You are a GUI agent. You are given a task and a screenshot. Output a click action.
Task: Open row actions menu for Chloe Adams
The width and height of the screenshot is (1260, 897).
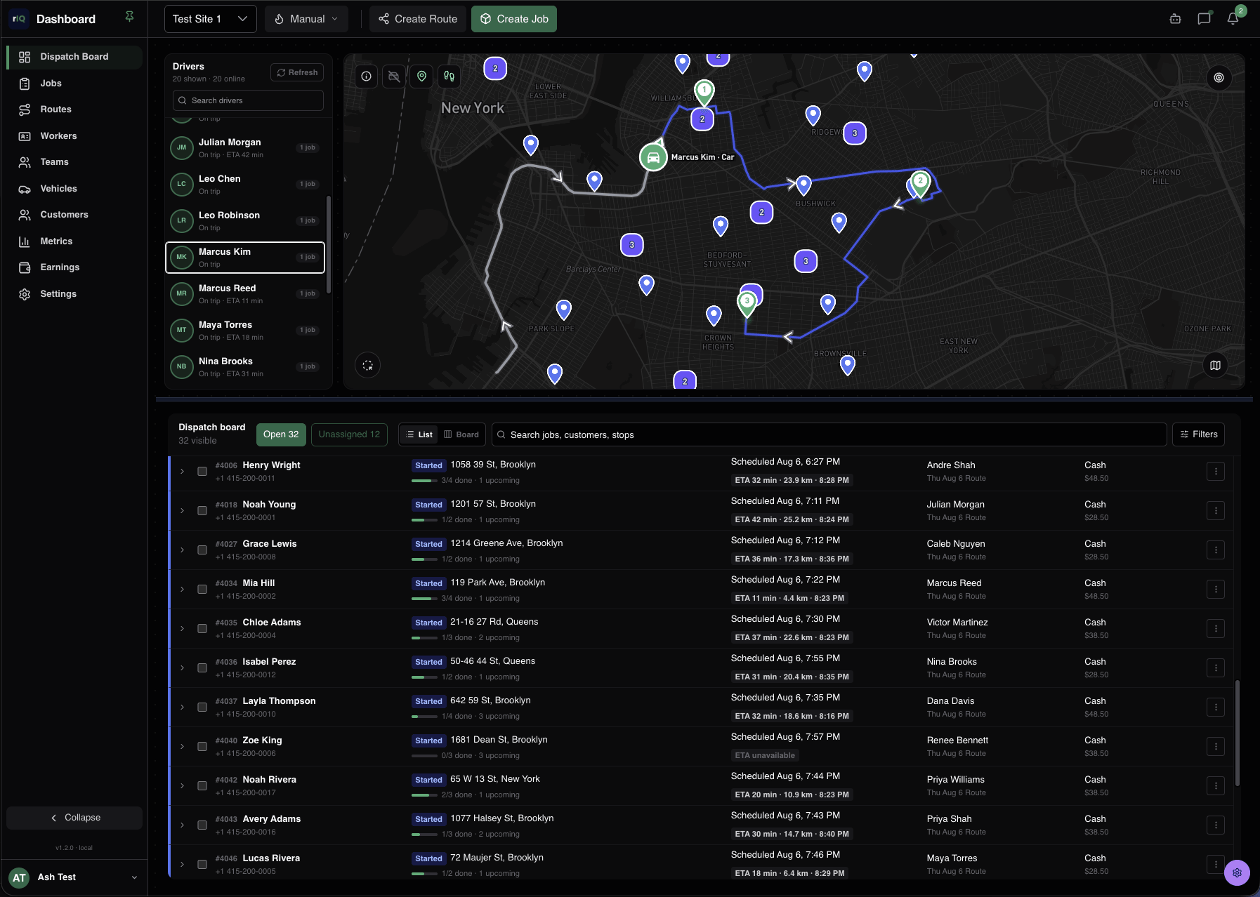point(1216,629)
